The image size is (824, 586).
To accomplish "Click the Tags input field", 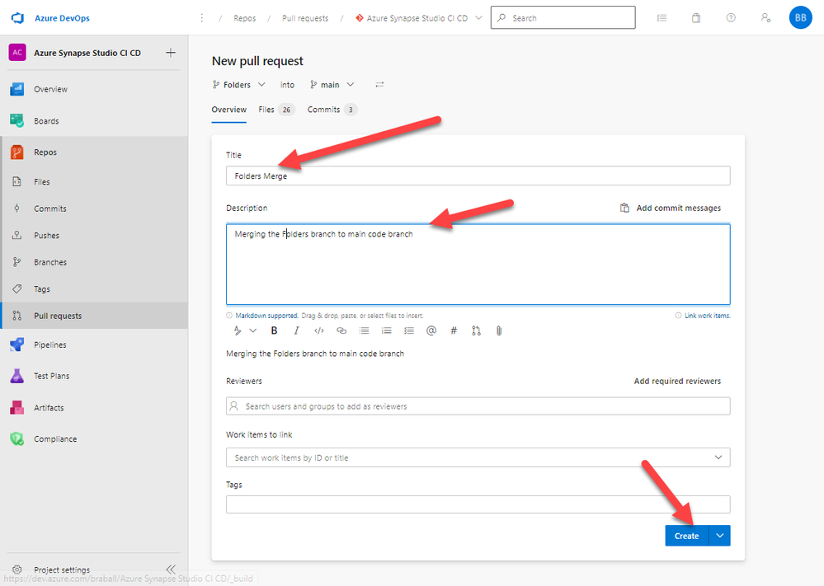I will (x=478, y=504).
